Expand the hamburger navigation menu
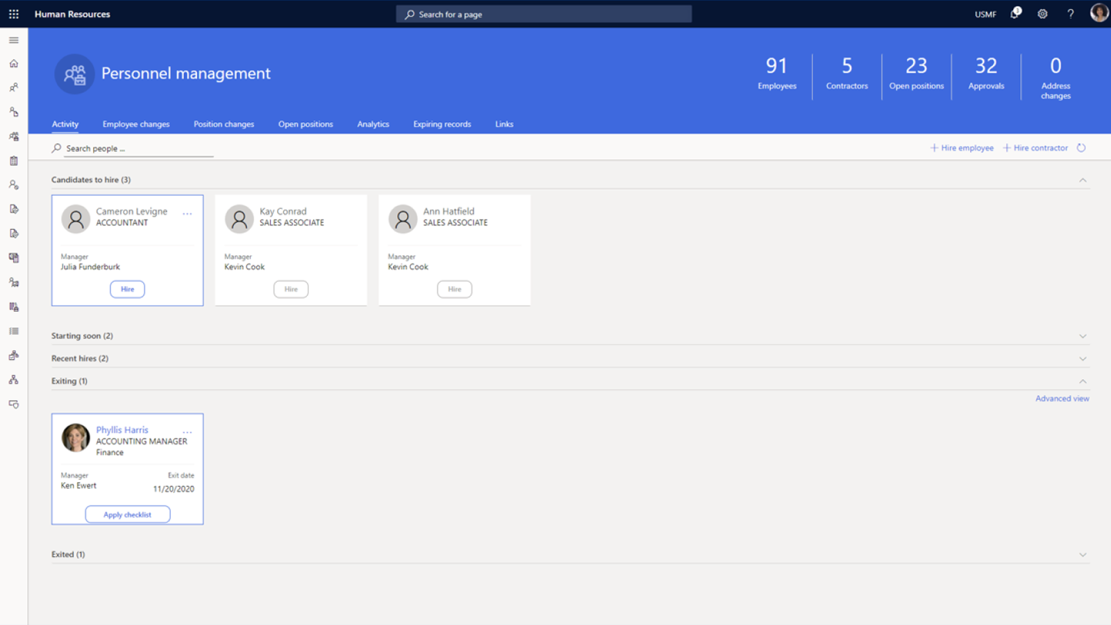 tap(14, 40)
